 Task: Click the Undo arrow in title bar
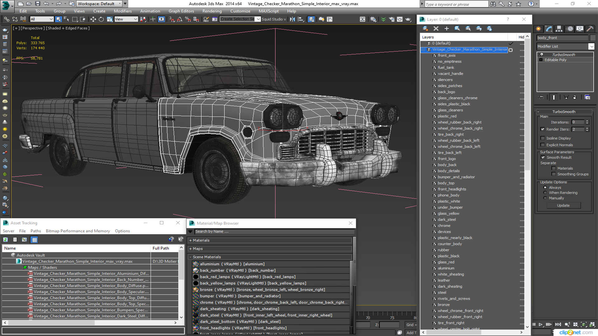click(46, 4)
